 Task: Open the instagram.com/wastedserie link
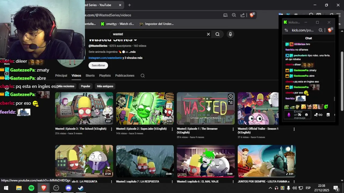(x=105, y=58)
